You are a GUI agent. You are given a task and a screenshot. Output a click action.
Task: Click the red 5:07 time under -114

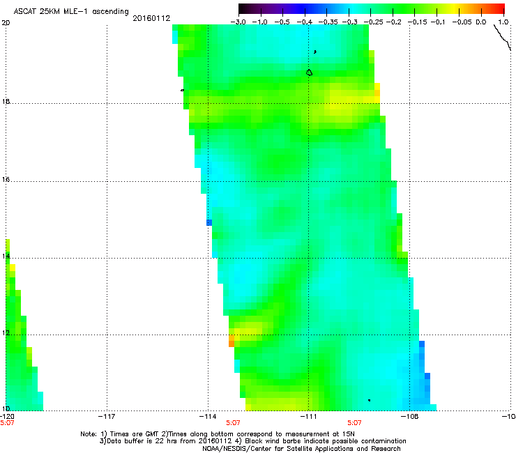[x=233, y=423]
